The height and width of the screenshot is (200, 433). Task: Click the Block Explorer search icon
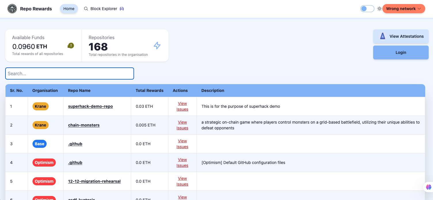click(x=86, y=9)
